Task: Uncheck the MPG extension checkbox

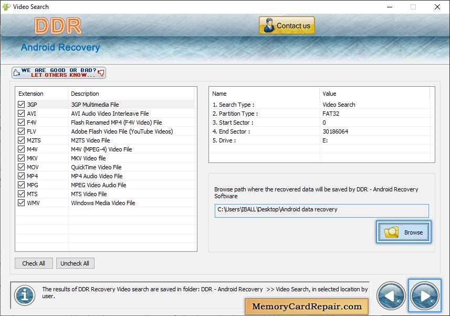Action: point(21,185)
